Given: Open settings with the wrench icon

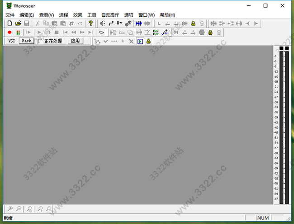Looking at the screenshot, I should [x=128, y=23].
